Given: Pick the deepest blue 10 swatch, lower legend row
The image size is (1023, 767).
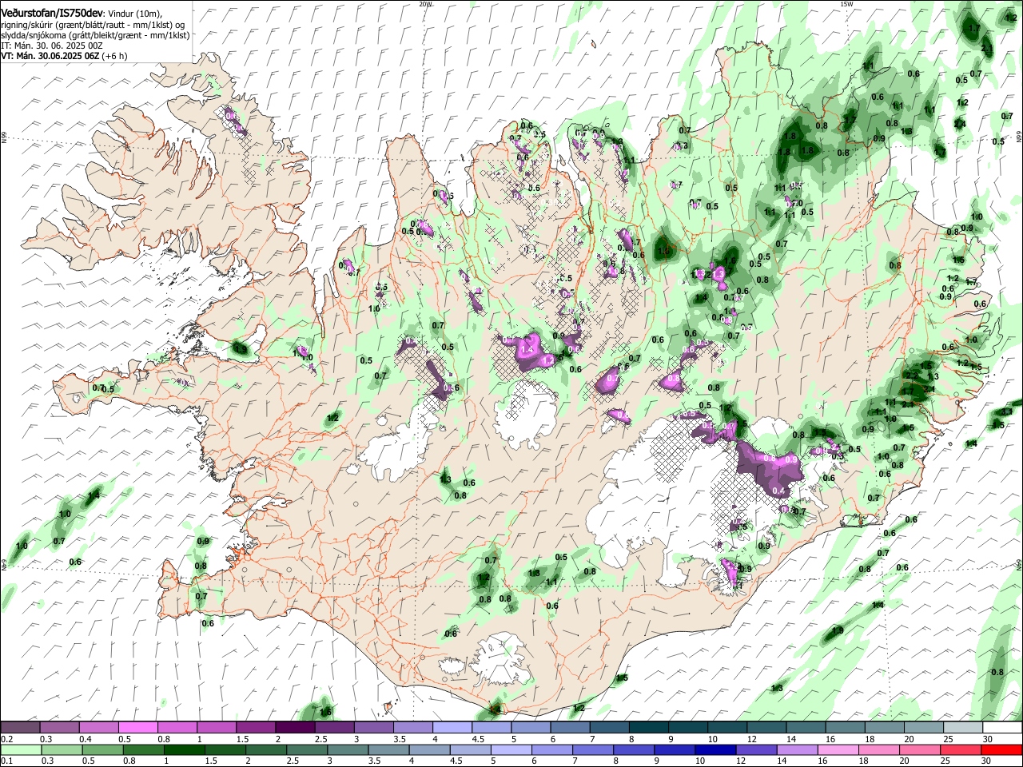Looking at the screenshot, I should (x=716, y=749).
